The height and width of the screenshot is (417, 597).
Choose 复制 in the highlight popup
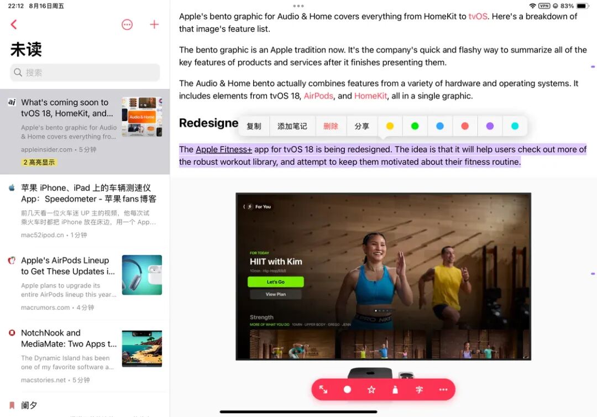254,127
